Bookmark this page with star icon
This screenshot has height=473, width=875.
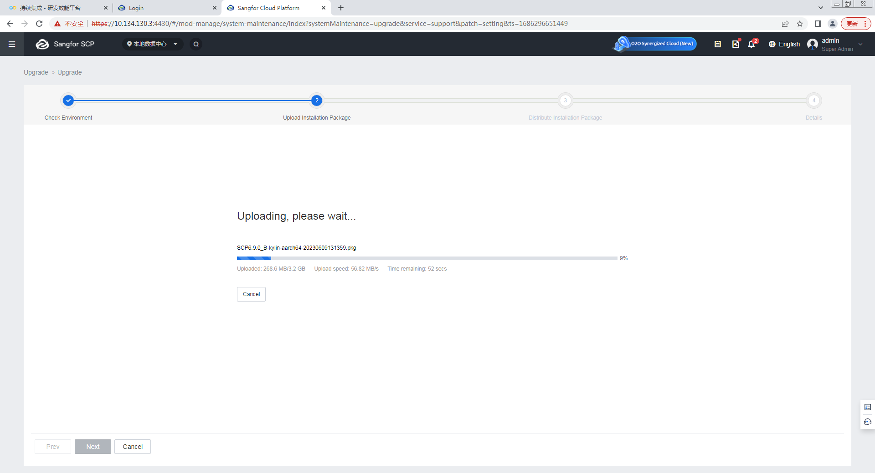pyautogui.click(x=800, y=24)
